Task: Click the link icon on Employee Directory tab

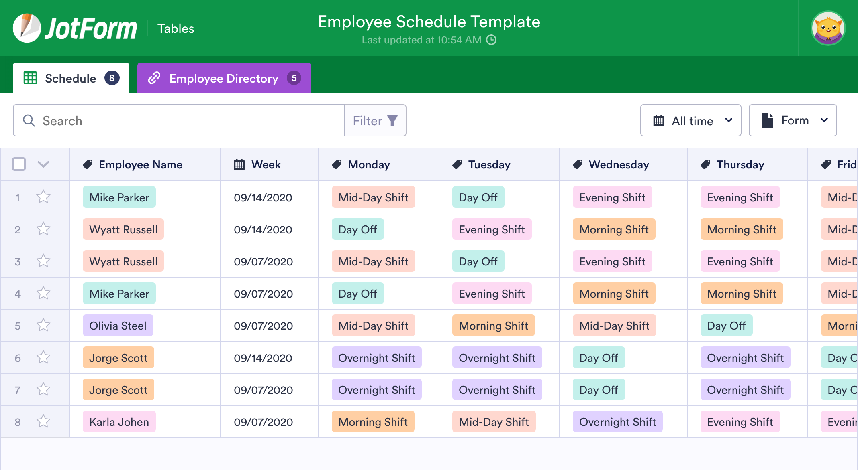Action: point(154,78)
